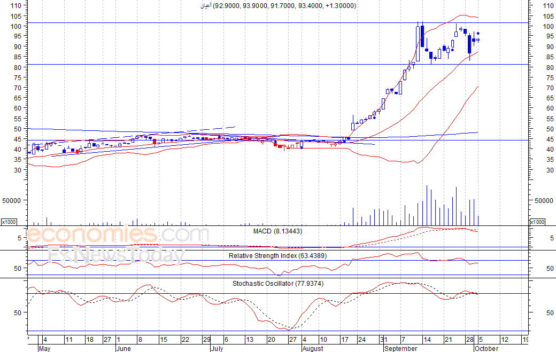Click the Stochastic Oscillator (77.9374) label

click(x=277, y=284)
